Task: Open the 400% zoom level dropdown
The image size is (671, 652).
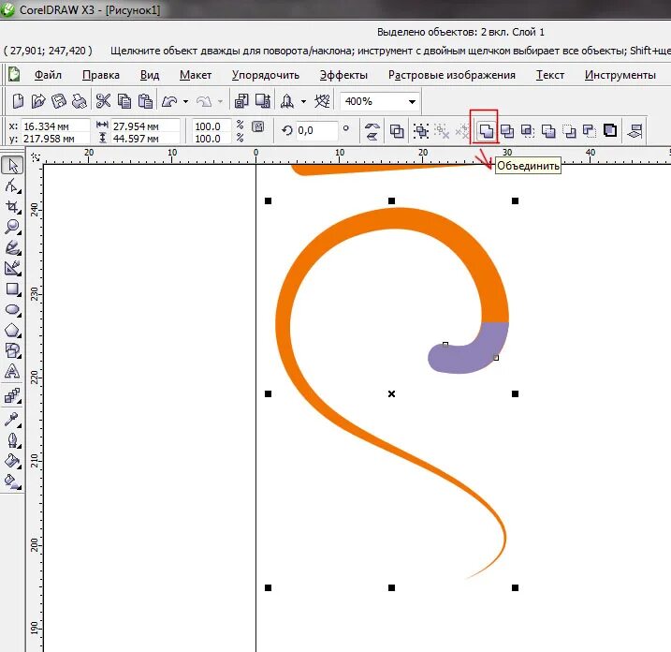Action: [412, 101]
